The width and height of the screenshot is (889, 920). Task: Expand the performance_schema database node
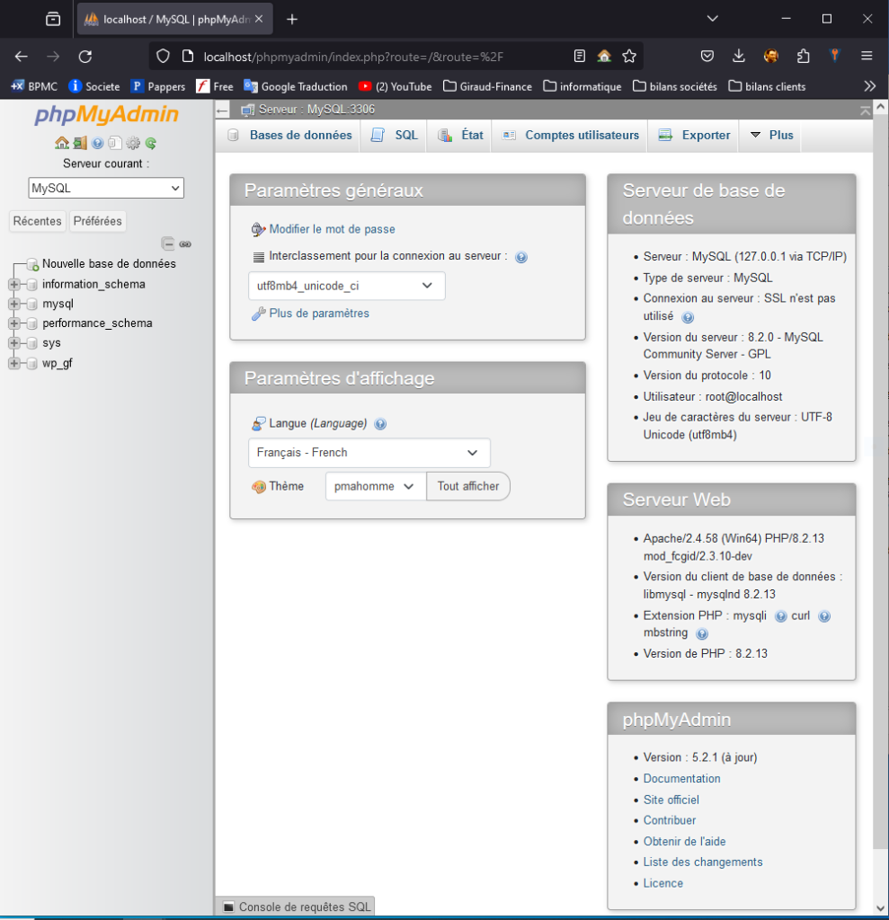14,323
